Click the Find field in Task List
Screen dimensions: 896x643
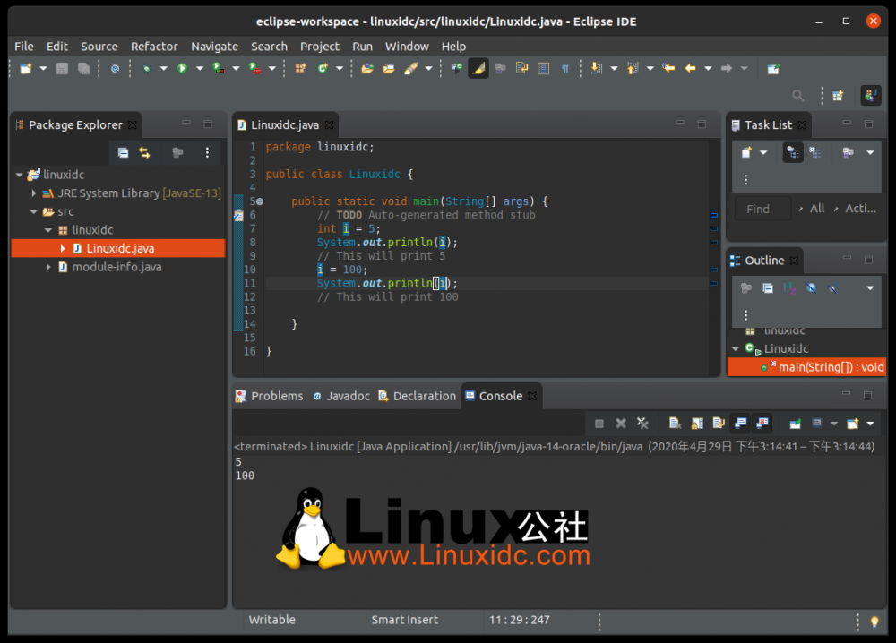[762, 209]
